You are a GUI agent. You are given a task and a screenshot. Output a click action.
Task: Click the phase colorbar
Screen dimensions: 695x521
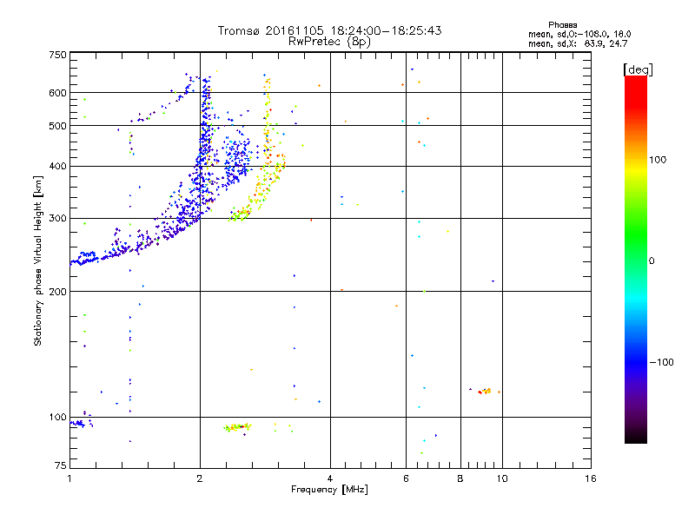pos(636,259)
